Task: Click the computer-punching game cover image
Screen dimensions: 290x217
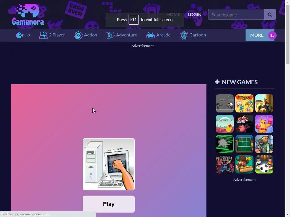Action: [109, 164]
